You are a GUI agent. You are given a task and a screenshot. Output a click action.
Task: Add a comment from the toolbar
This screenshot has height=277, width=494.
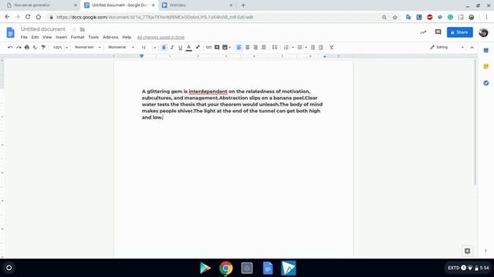[x=217, y=48]
